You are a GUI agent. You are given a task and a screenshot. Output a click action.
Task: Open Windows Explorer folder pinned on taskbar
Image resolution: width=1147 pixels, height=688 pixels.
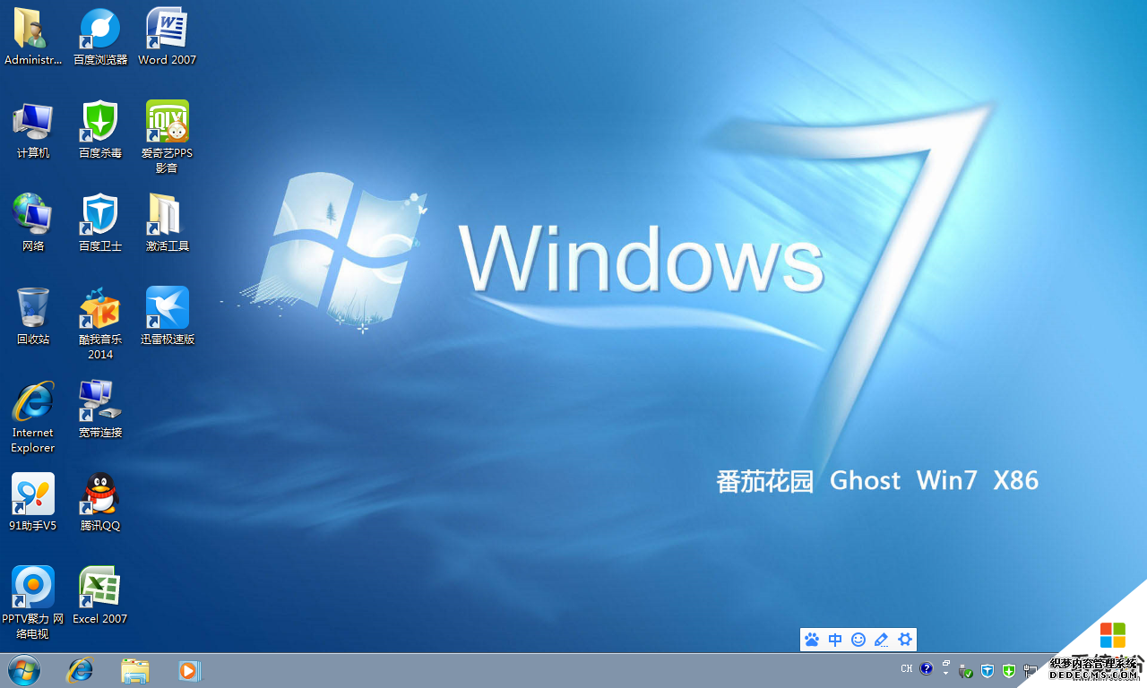(x=135, y=670)
